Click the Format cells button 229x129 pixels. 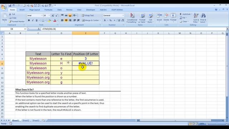173,18
